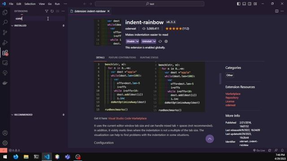Click the oderwat publisher name
The height and width of the screenshot is (161, 287).
coord(130,29)
